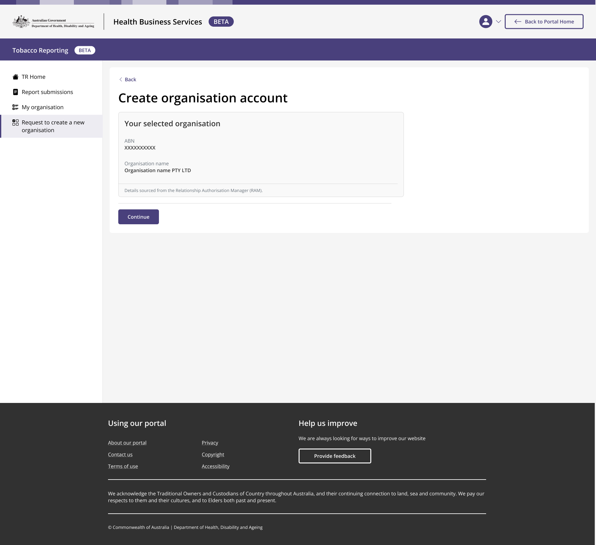This screenshot has width=596, height=545.
Task: Open the Privacy footer link
Action: [210, 443]
